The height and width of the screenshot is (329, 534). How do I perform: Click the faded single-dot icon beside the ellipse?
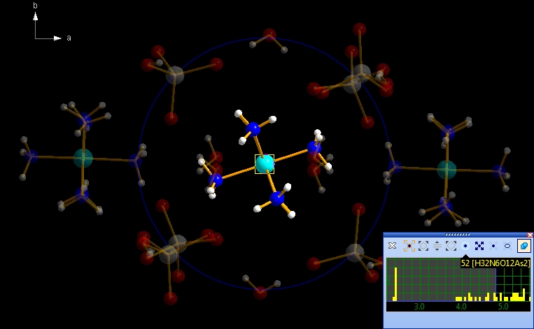pos(493,246)
